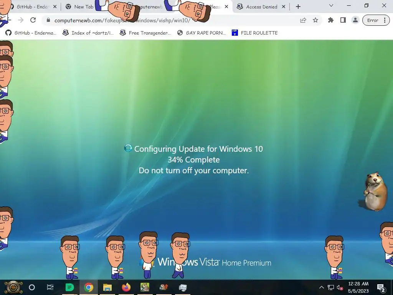393x295 pixels.
Task: Close the tab labeled Pleas
Action: (x=226, y=7)
